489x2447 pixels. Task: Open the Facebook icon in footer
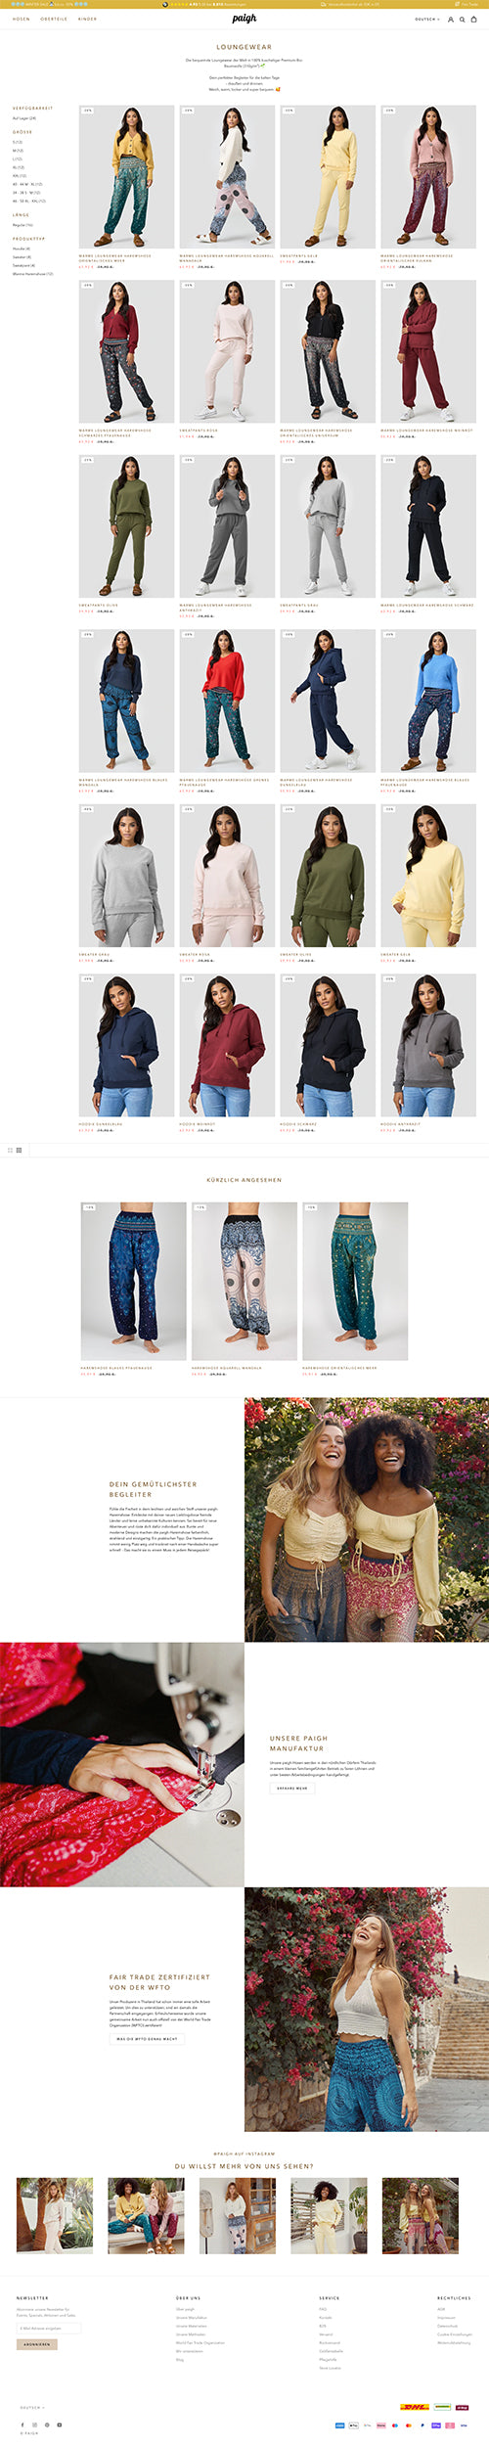pos(22,2424)
